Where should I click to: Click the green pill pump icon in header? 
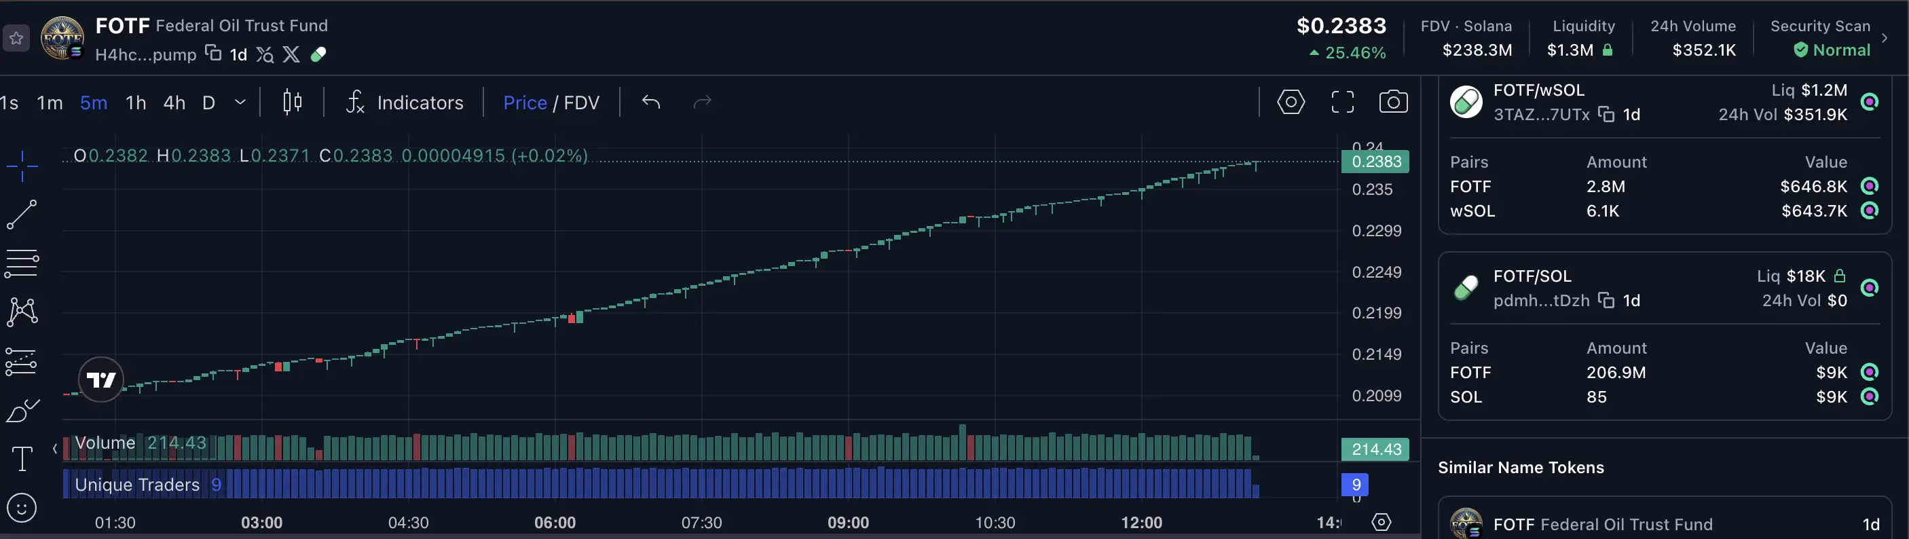pos(318,54)
